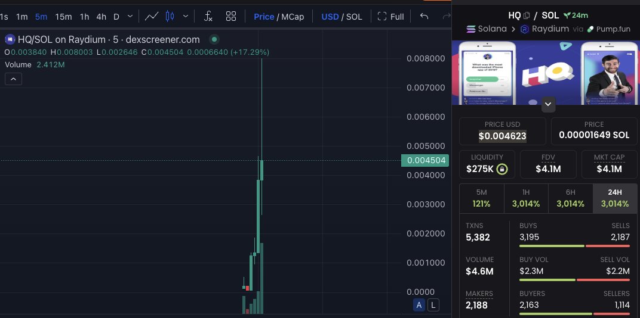640x318 pixels.
Task: Click the Solana logo icon
Action: coord(471,29)
